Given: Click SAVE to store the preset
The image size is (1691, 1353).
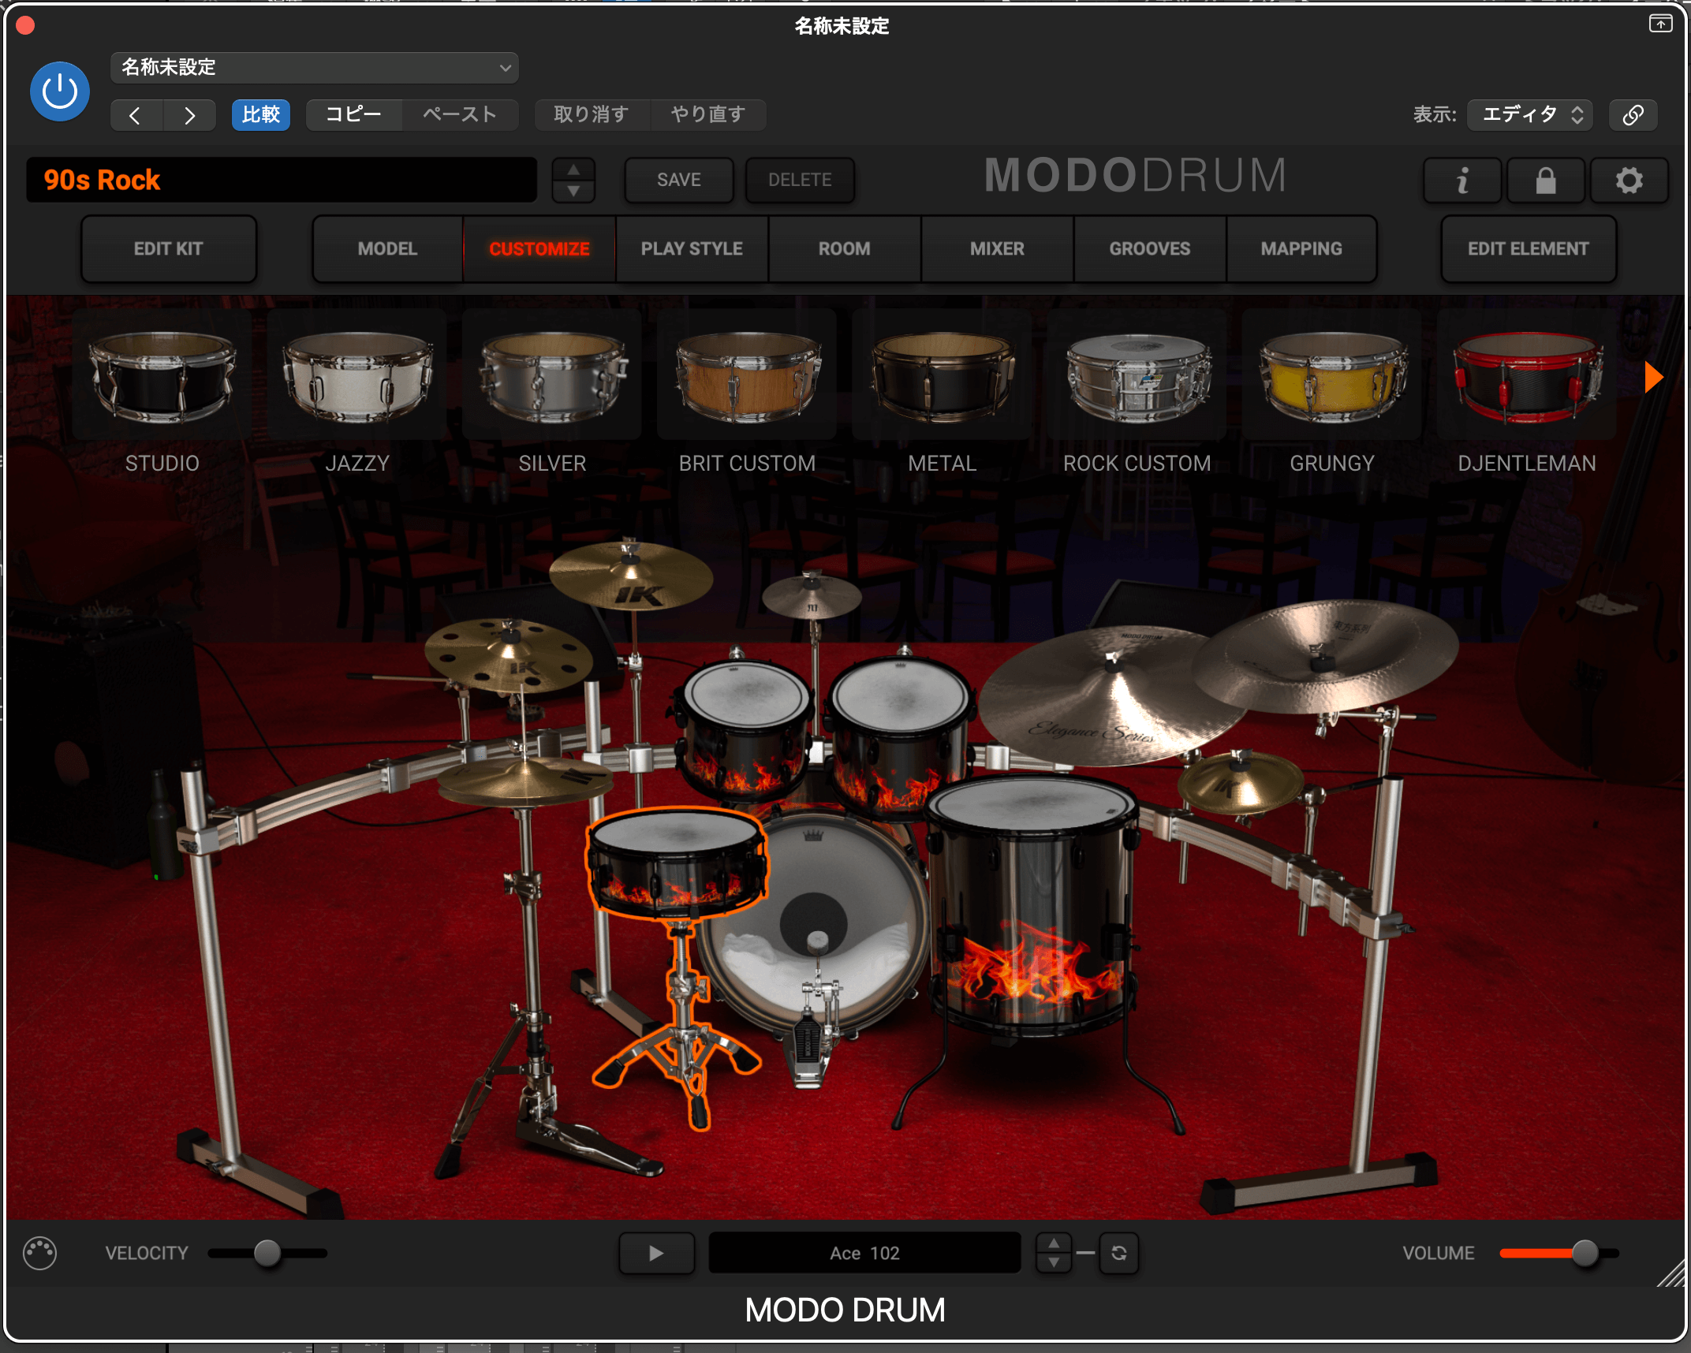Looking at the screenshot, I should (x=678, y=180).
